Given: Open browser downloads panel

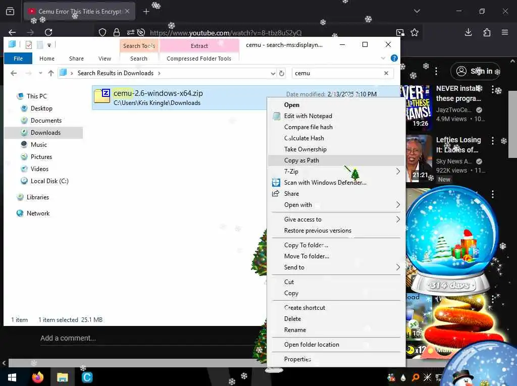Looking at the screenshot, I should [468, 32].
